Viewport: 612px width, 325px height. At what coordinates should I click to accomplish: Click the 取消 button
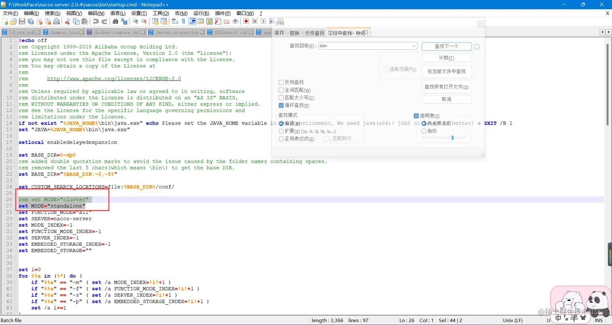[x=446, y=99]
